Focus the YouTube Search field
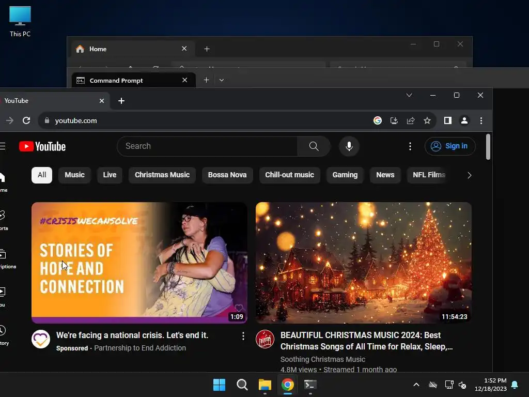Viewport: 529px width, 397px height. coord(207,146)
